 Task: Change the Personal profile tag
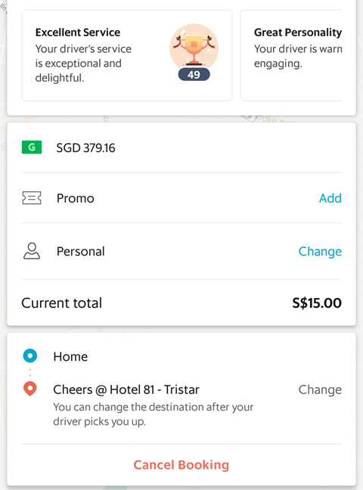320,251
